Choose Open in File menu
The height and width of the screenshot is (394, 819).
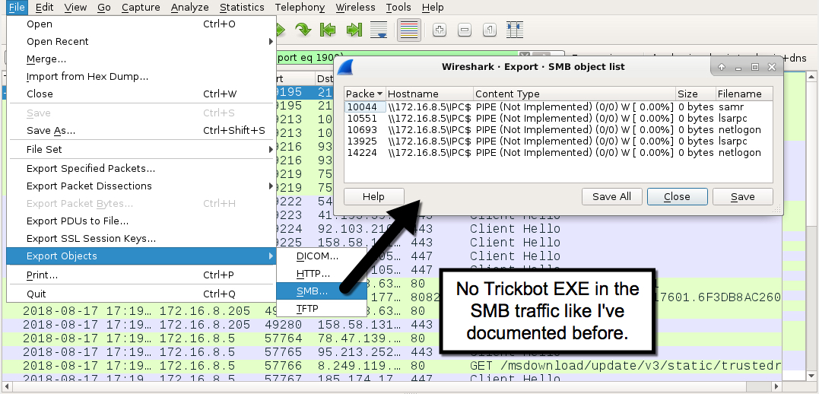click(141, 24)
